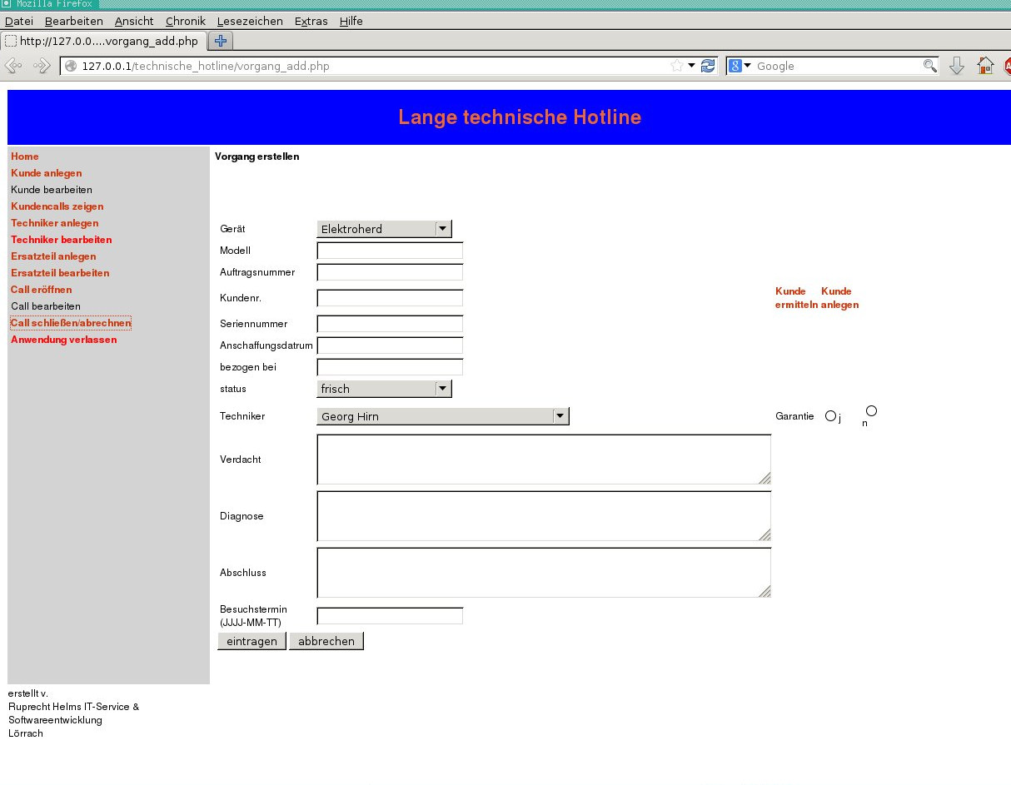
Task: Click into the Seriennummer input field
Action: (x=390, y=324)
